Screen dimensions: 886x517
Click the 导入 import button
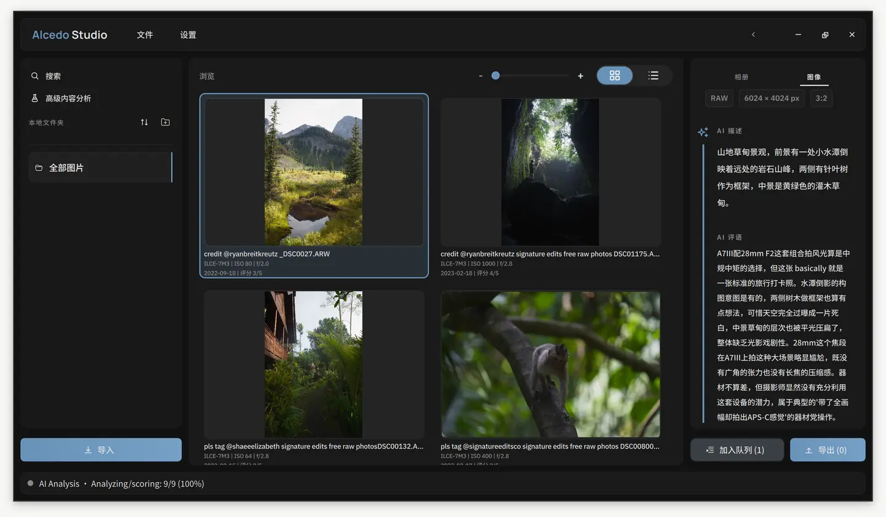pyautogui.click(x=101, y=450)
